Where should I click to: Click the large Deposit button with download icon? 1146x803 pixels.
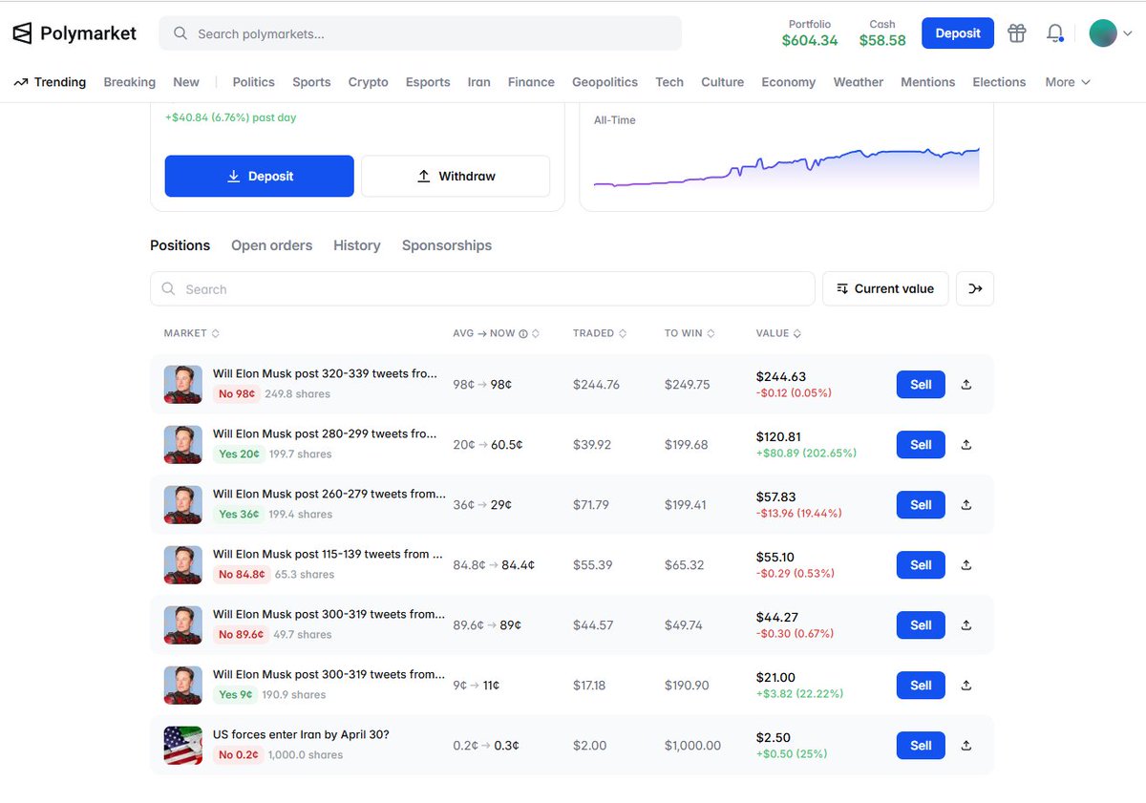click(260, 177)
